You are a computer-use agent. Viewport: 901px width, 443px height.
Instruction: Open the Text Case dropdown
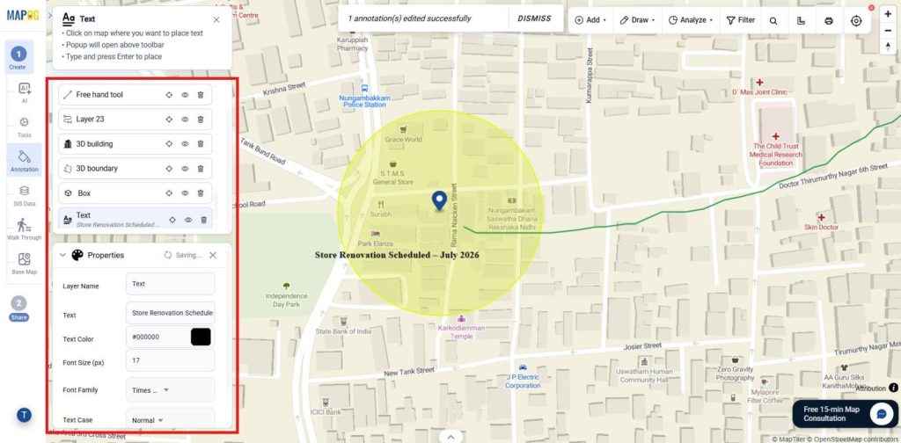[x=170, y=420]
